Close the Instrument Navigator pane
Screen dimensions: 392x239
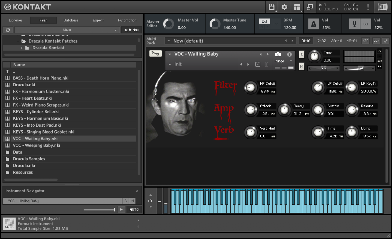[x=137, y=191]
